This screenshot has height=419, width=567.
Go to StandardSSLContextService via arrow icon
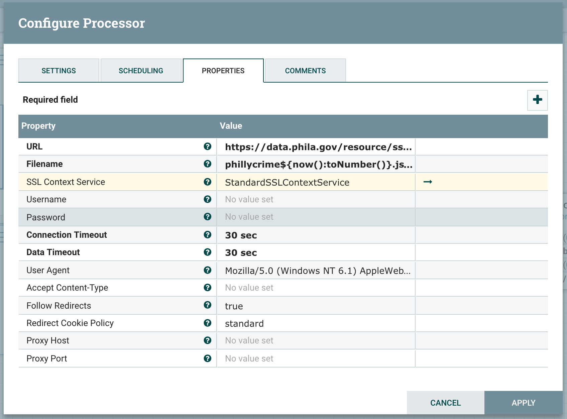pos(428,182)
